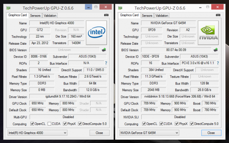The width and height of the screenshot is (229, 143).
Task: Click the BIOS save chip icon in the NVIDIA window
Action: point(215,50)
